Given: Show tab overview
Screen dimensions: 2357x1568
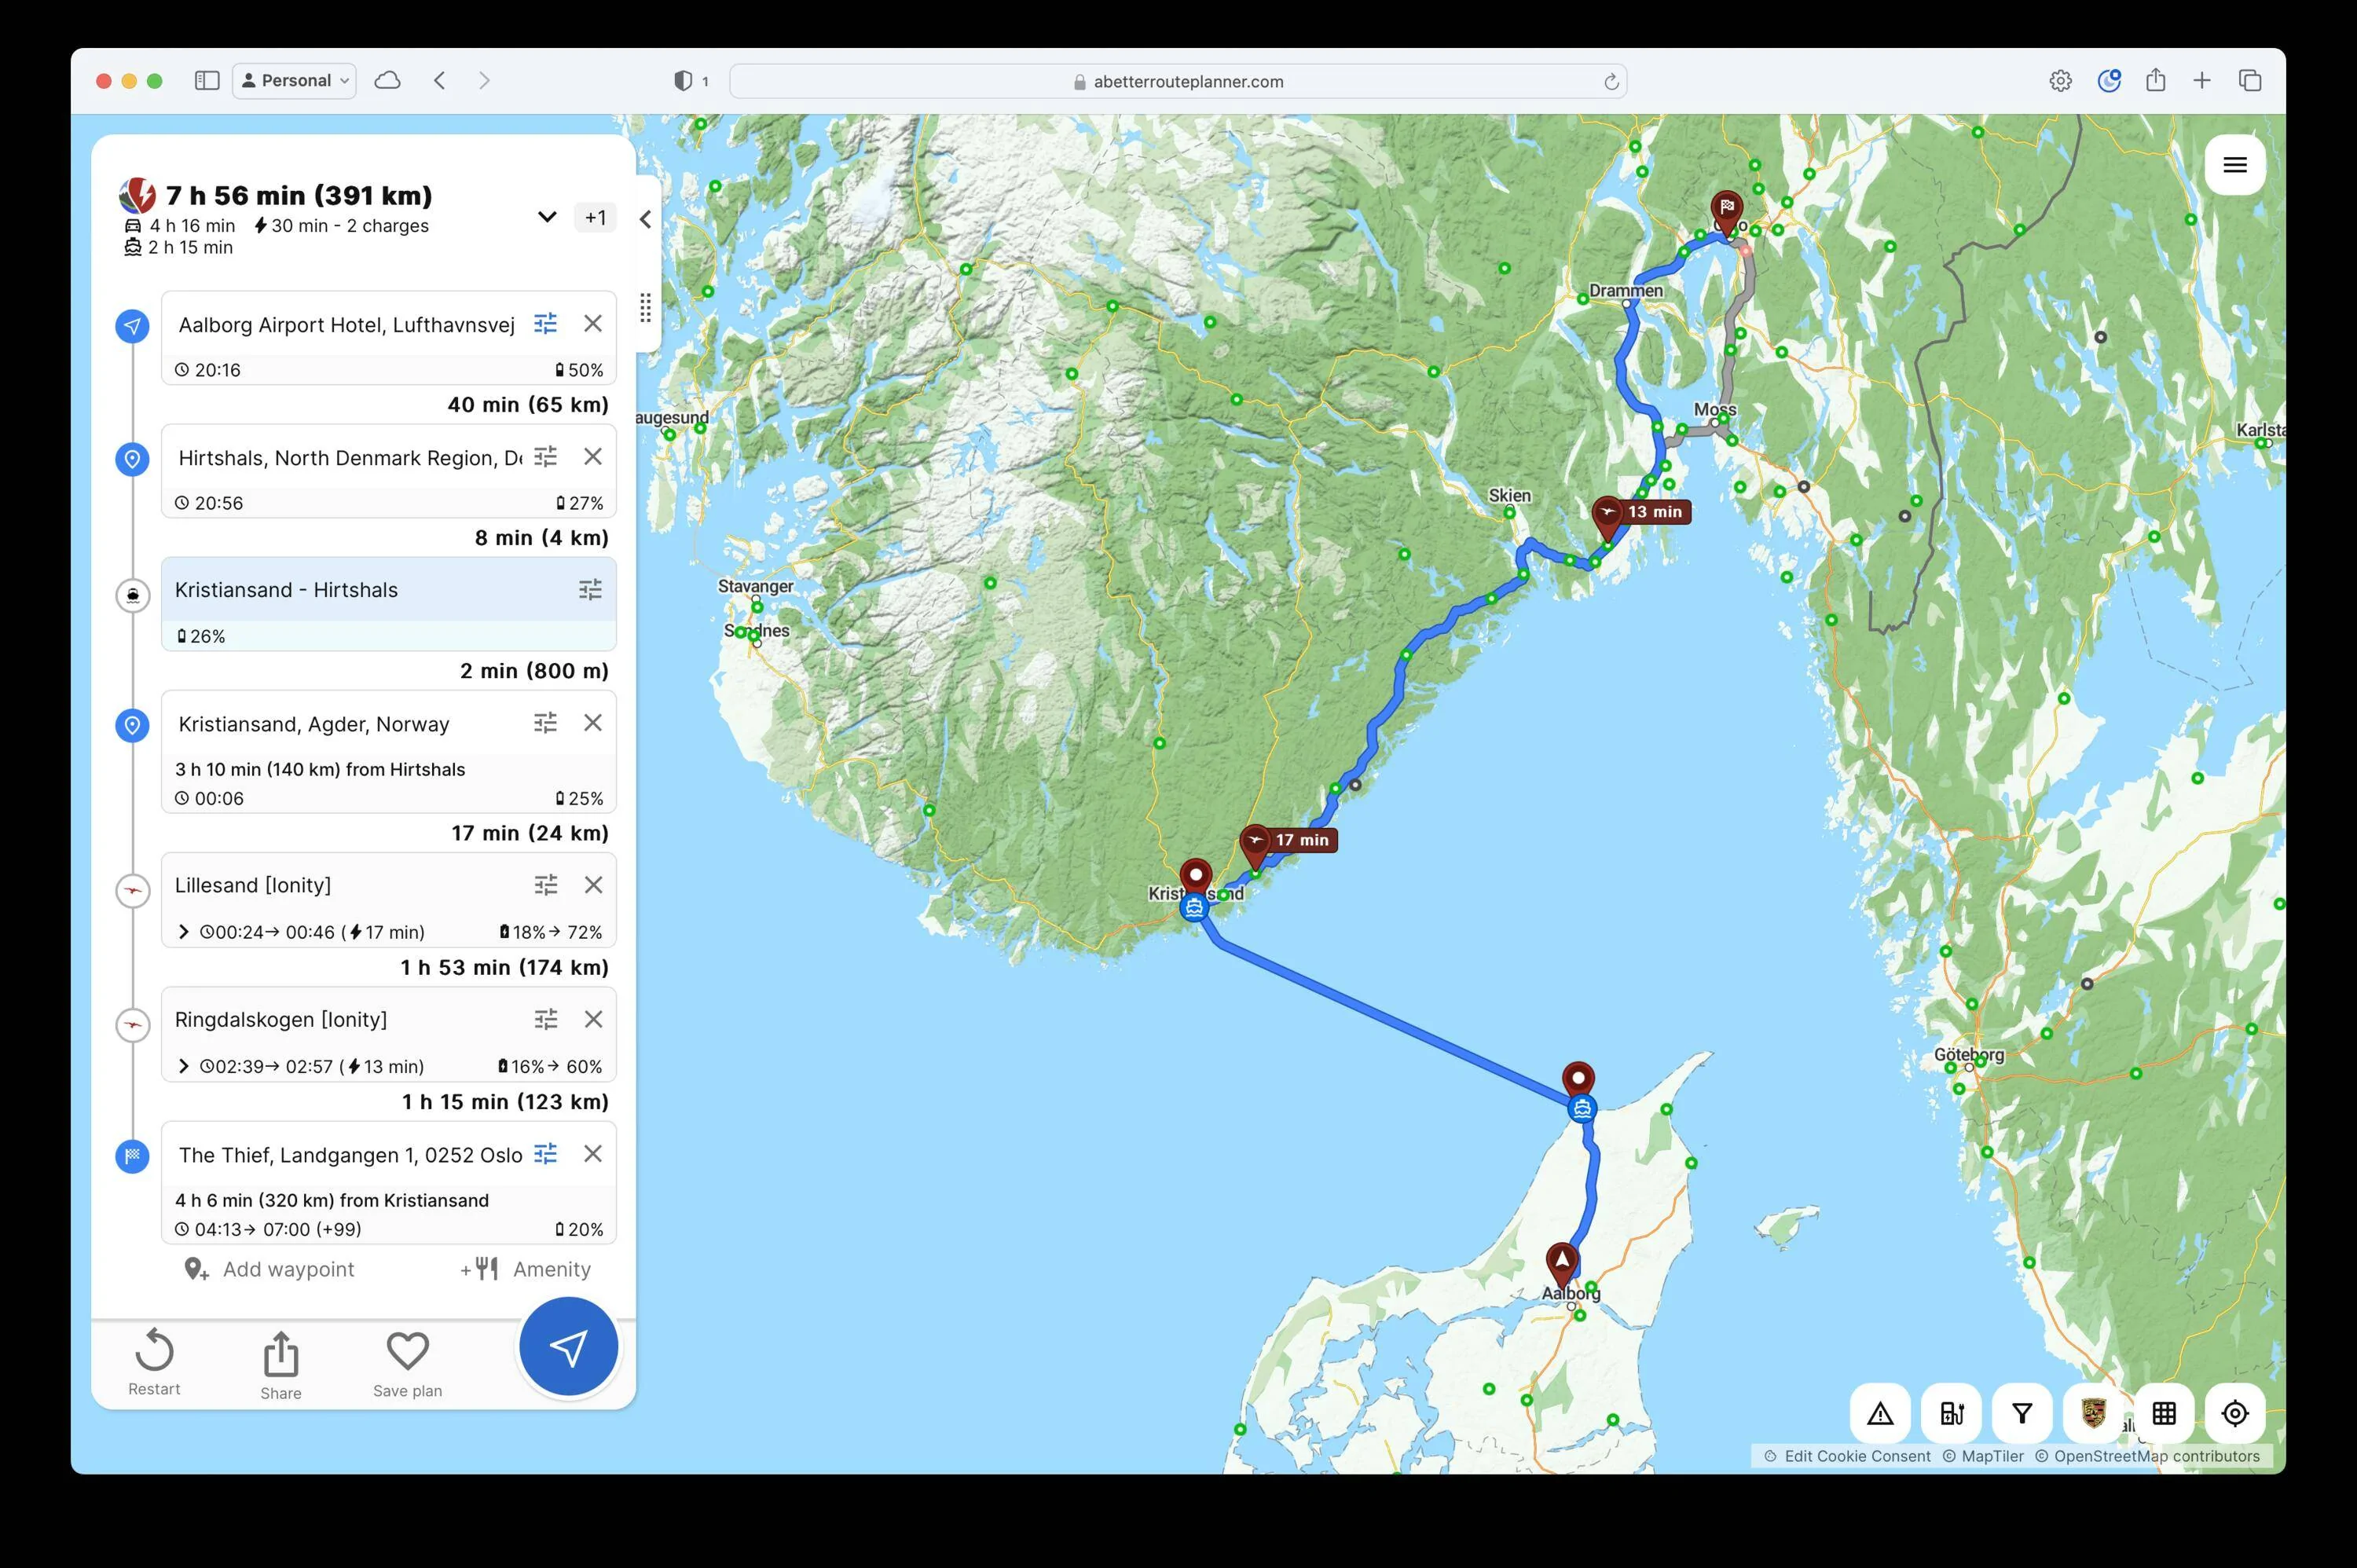Looking at the screenshot, I should 2250,81.
